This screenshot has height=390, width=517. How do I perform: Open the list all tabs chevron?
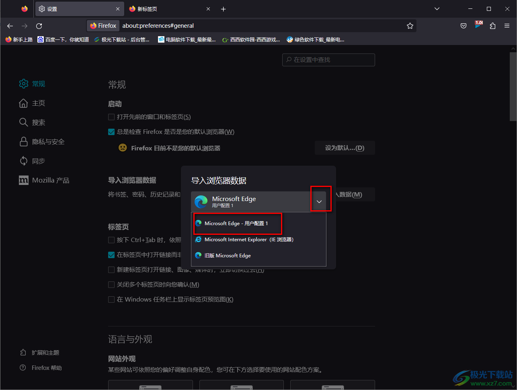tap(437, 9)
